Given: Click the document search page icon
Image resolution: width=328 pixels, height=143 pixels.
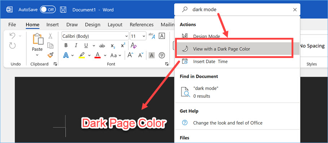Looking at the screenshot, I should click(185, 92).
